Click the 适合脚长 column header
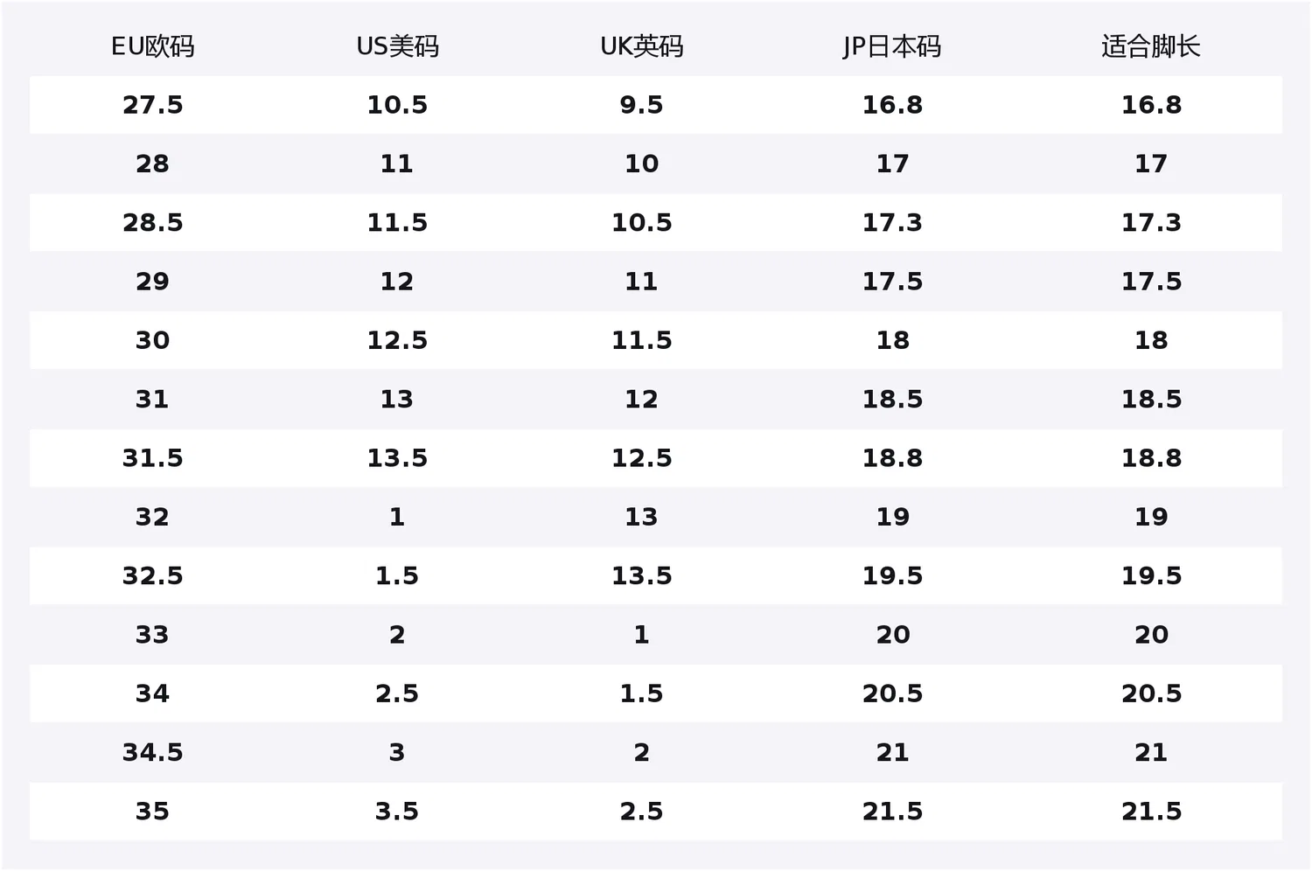 tap(1151, 46)
